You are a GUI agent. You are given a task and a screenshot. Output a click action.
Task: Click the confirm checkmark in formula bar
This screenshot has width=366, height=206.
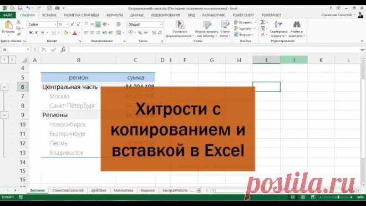coord(53,49)
